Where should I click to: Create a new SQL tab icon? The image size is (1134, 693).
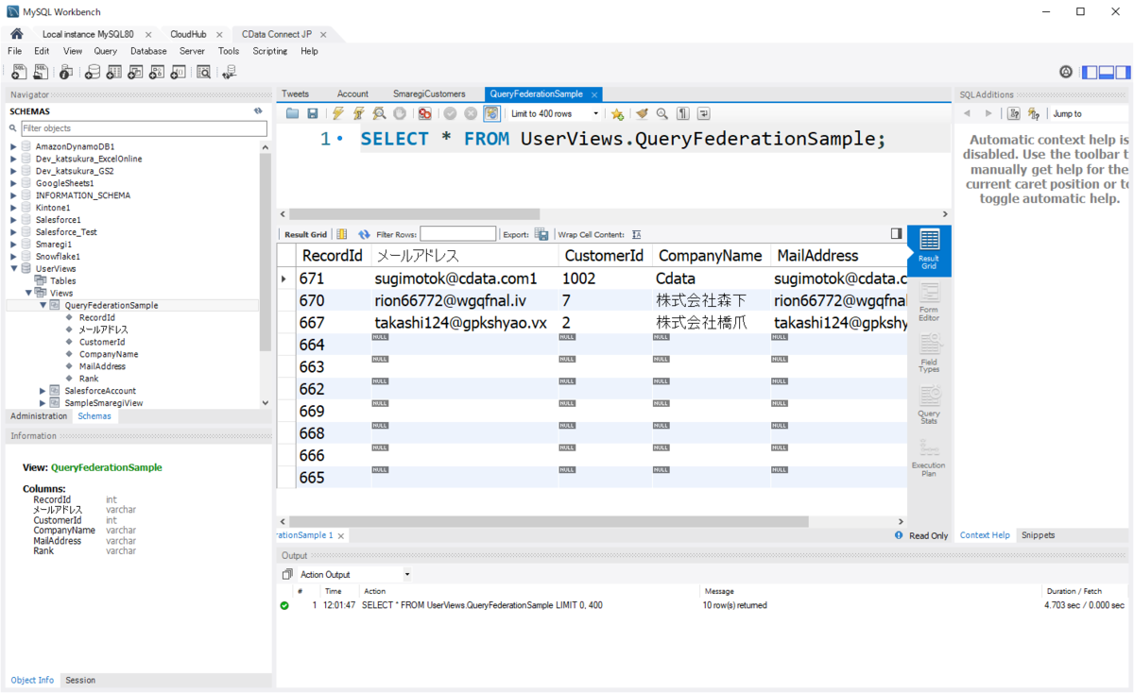20,72
